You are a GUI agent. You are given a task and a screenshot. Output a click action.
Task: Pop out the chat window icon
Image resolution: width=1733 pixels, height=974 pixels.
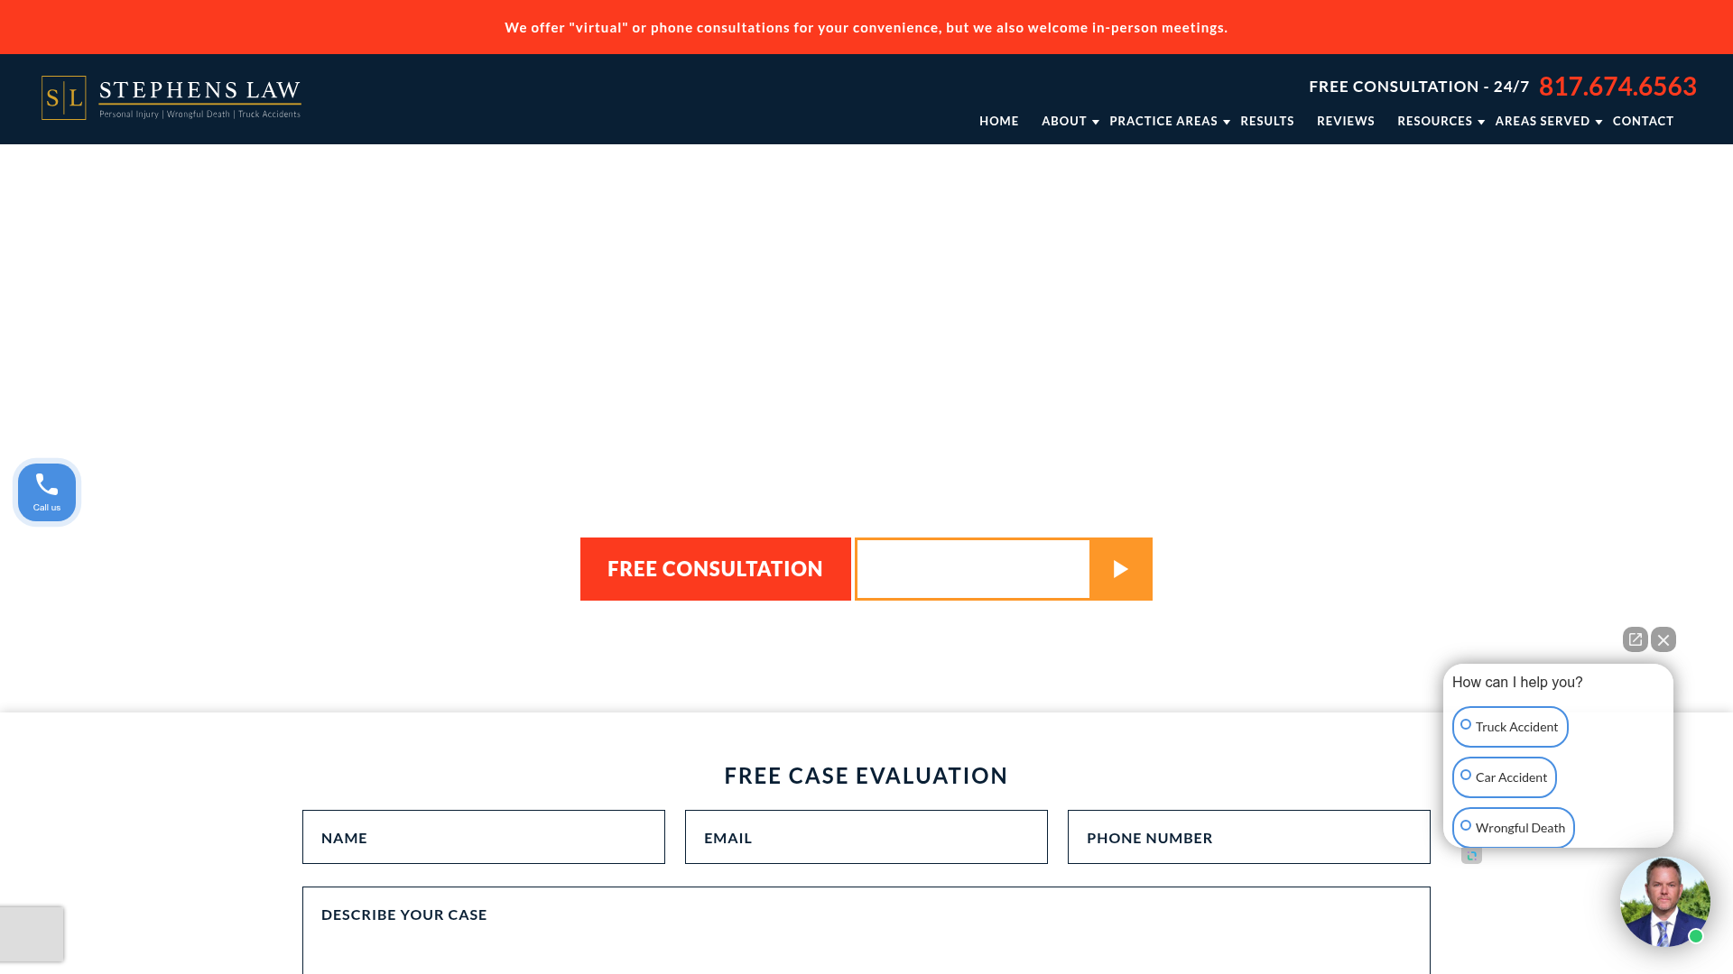pos(1635,639)
